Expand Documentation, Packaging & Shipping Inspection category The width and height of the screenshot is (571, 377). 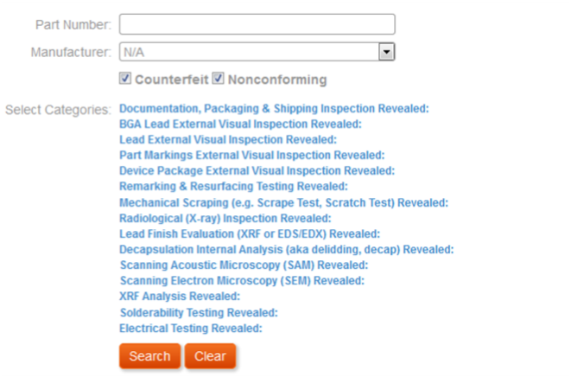pos(274,109)
